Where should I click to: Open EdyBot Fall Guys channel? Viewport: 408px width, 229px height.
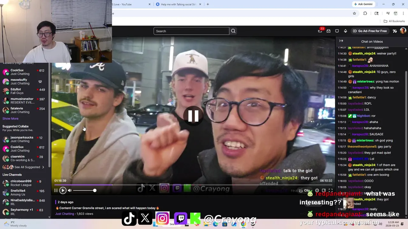pyautogui.click(x=24, y=91)
